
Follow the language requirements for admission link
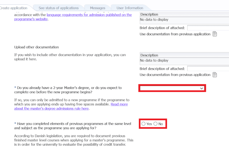[89, 15]
